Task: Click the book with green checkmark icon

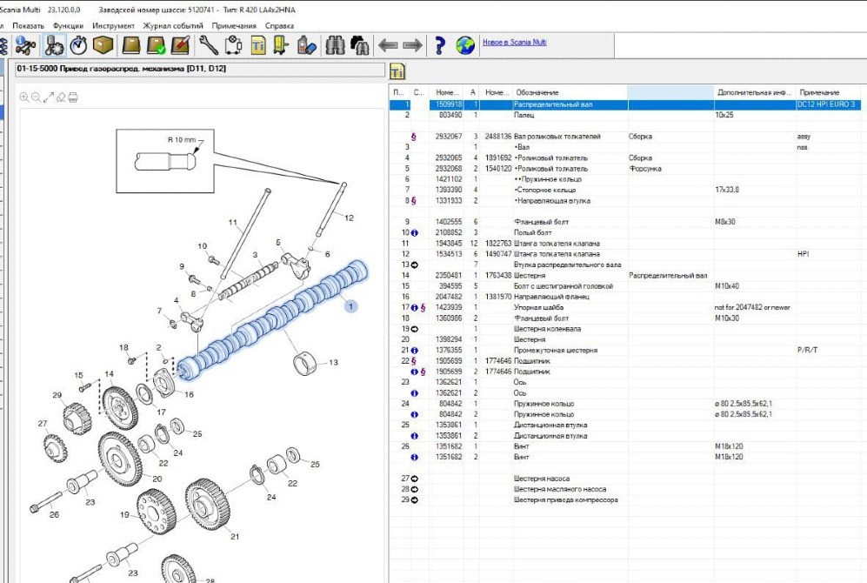Action: (157, 45)
